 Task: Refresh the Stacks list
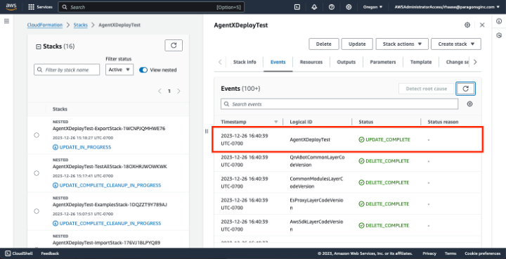point(174,45)
